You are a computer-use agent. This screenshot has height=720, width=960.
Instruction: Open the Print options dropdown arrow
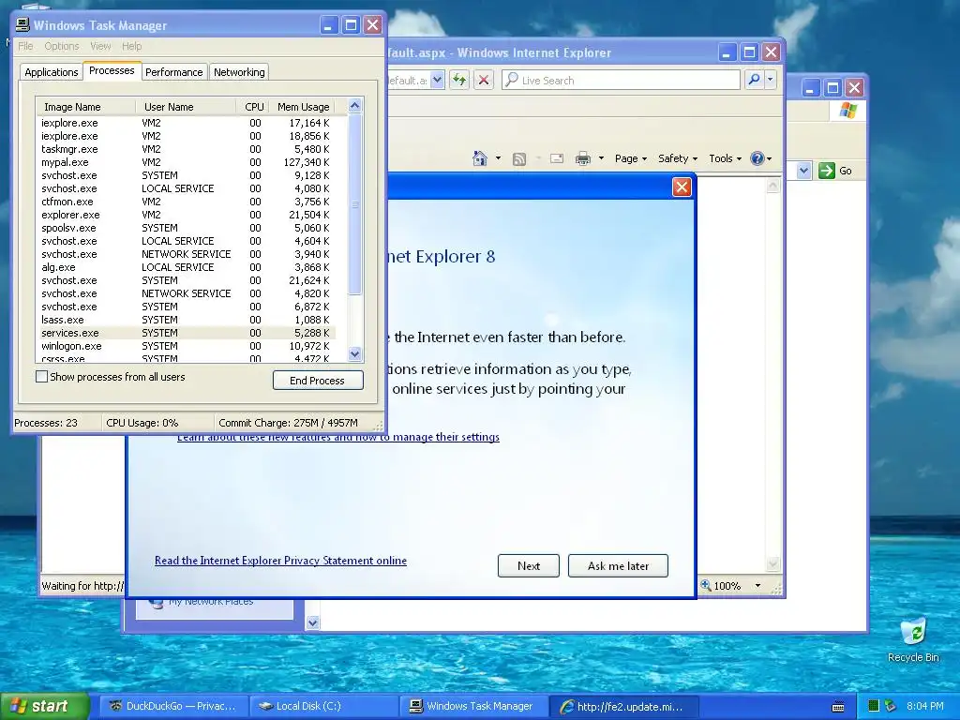pyautogui.click(x=601, y=158)
